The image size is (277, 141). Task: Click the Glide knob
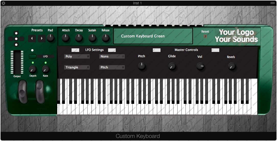[172, 66]
